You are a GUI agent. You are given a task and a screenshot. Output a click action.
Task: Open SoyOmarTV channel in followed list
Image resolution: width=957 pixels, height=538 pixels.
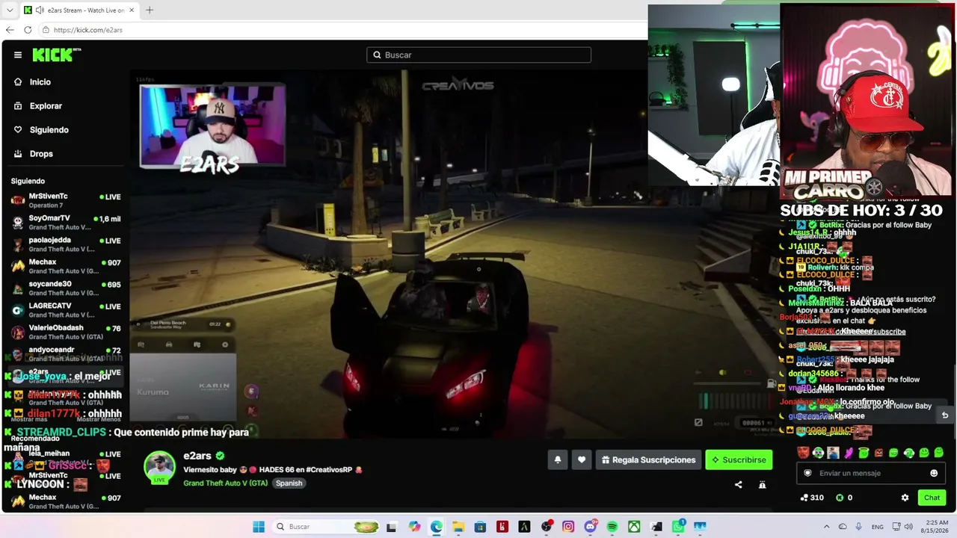point(66,222)
